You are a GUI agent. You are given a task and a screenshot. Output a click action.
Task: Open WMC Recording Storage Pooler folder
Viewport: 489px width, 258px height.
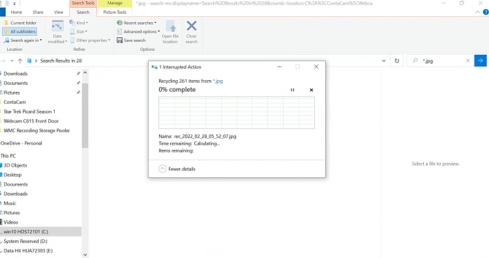pos(37,130)
